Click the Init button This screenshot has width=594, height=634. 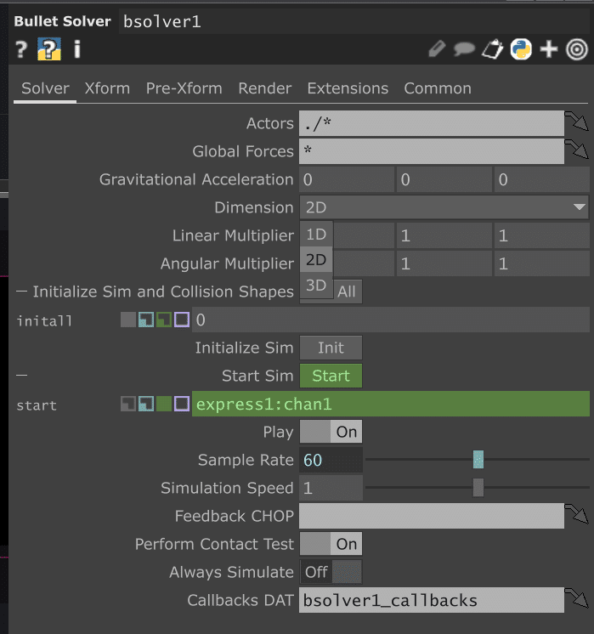tap(331, 348)
